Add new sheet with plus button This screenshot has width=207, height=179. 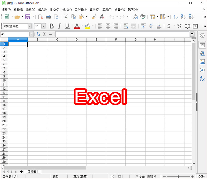click(x=21, y=172)
